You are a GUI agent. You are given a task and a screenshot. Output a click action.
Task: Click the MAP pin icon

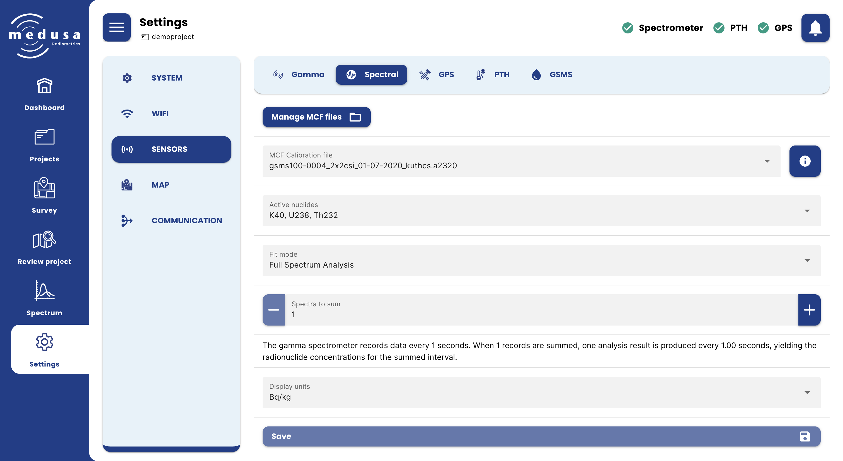tap(127, 185)
